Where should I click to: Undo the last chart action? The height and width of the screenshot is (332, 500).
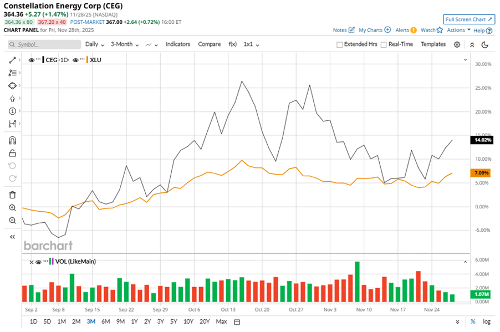pos(12,166)
